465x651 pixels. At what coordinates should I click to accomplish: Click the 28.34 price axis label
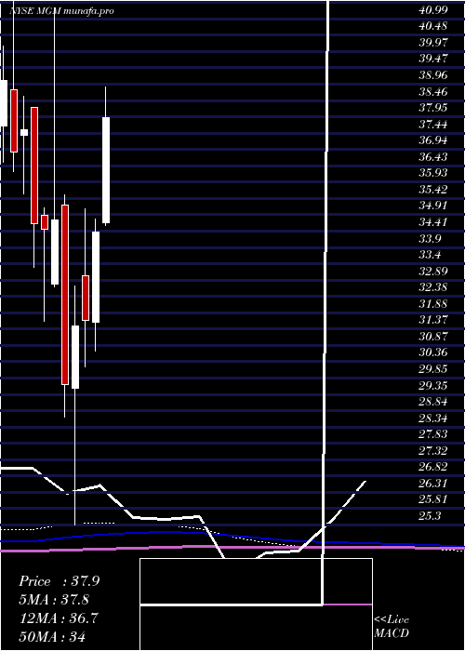[433, 418]
